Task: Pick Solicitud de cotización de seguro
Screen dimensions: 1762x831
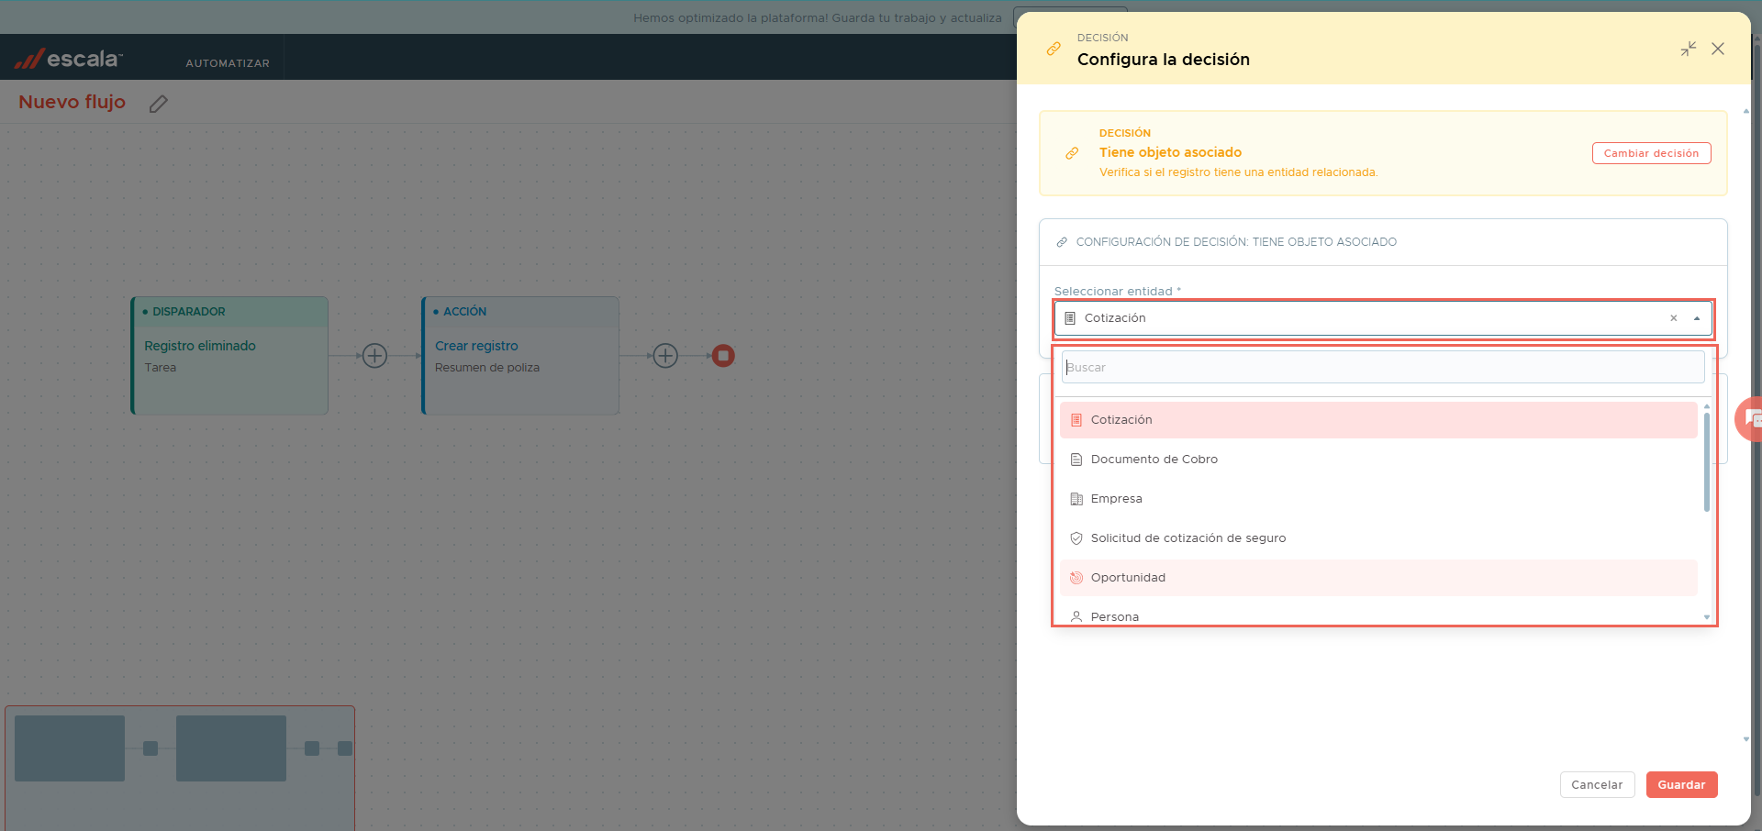Action: click(x=1378, y=538)
